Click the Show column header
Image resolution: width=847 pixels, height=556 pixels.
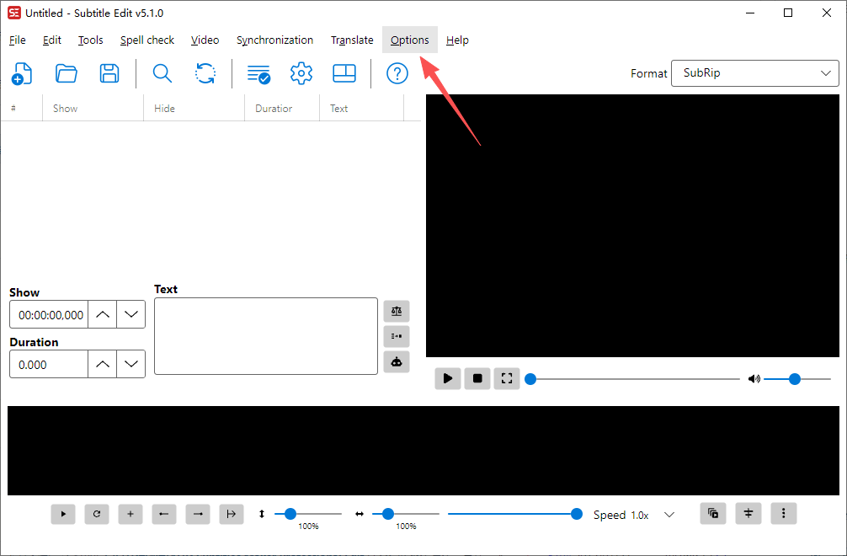[x=93, y=108]
